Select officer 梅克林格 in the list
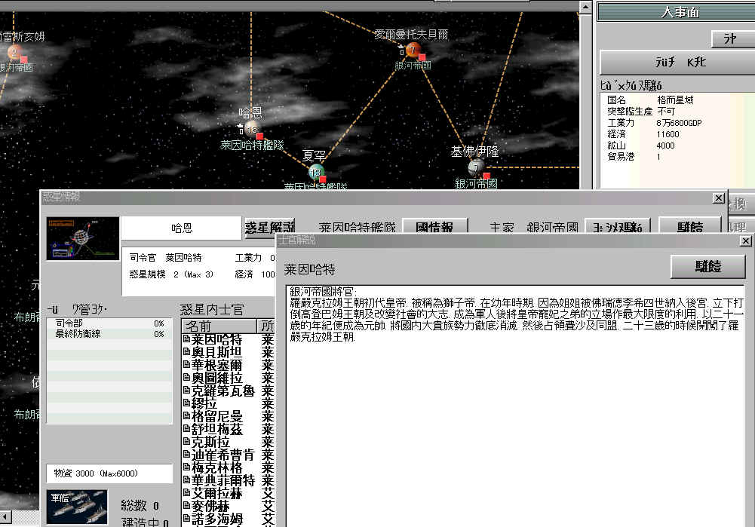The image size is (755, 527). click(x=216, y=467)
